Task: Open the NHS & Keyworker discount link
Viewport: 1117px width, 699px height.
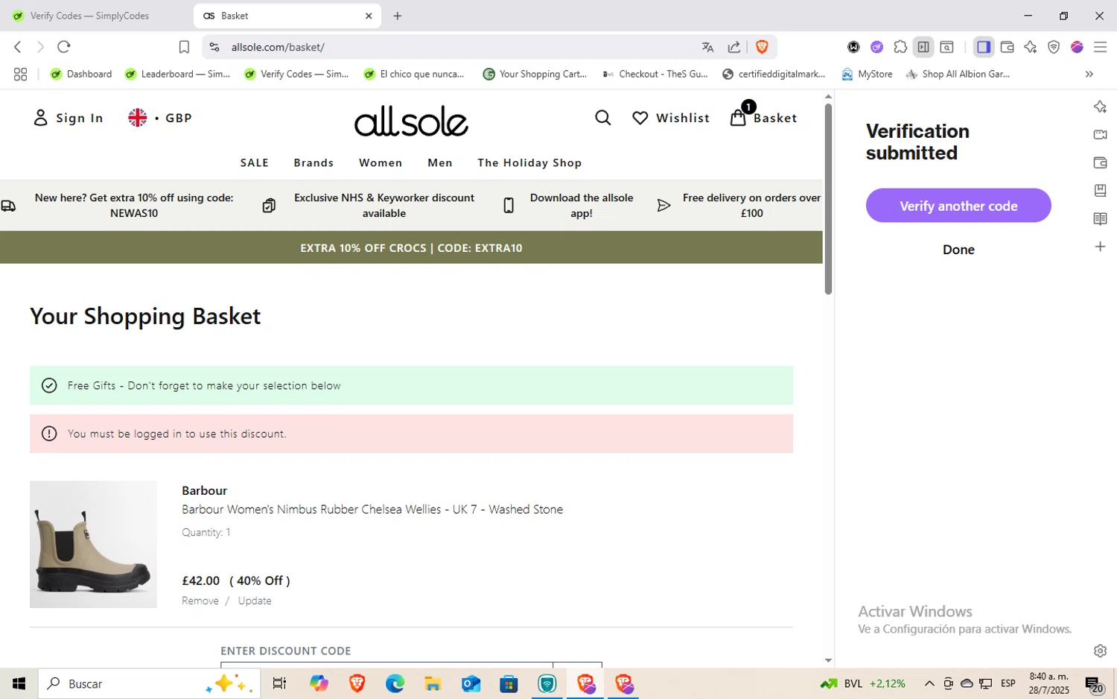Action: [384, 205]
